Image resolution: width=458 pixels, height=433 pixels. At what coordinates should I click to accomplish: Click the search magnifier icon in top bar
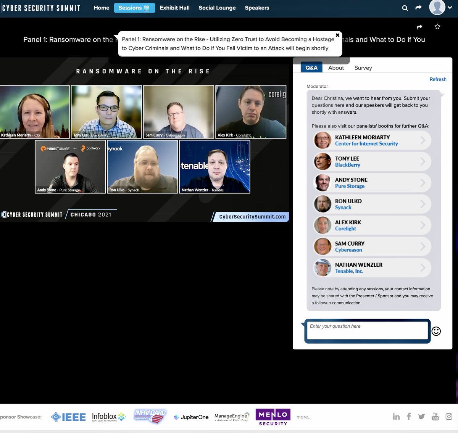405,8
